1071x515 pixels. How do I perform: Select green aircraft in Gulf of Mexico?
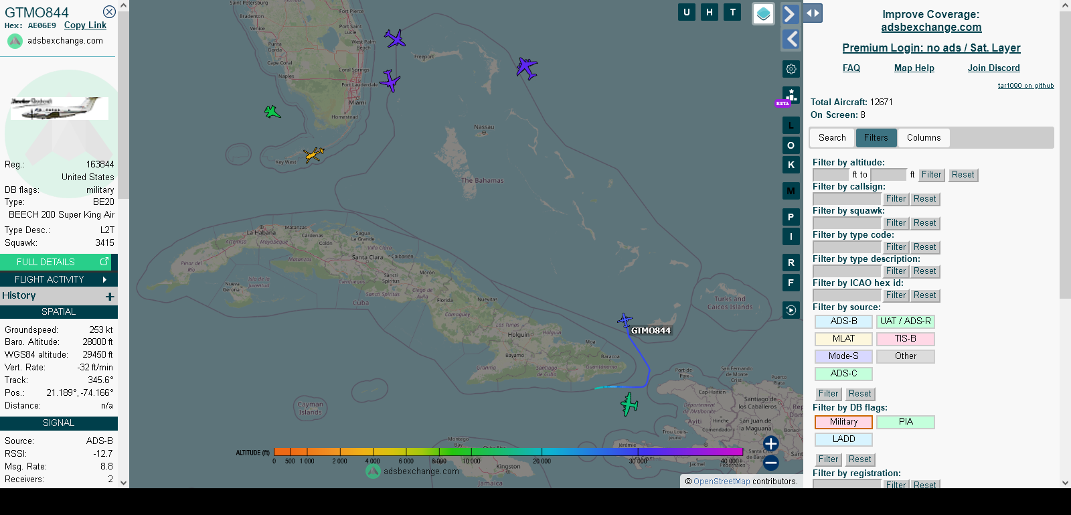click(x=272, y=112)
